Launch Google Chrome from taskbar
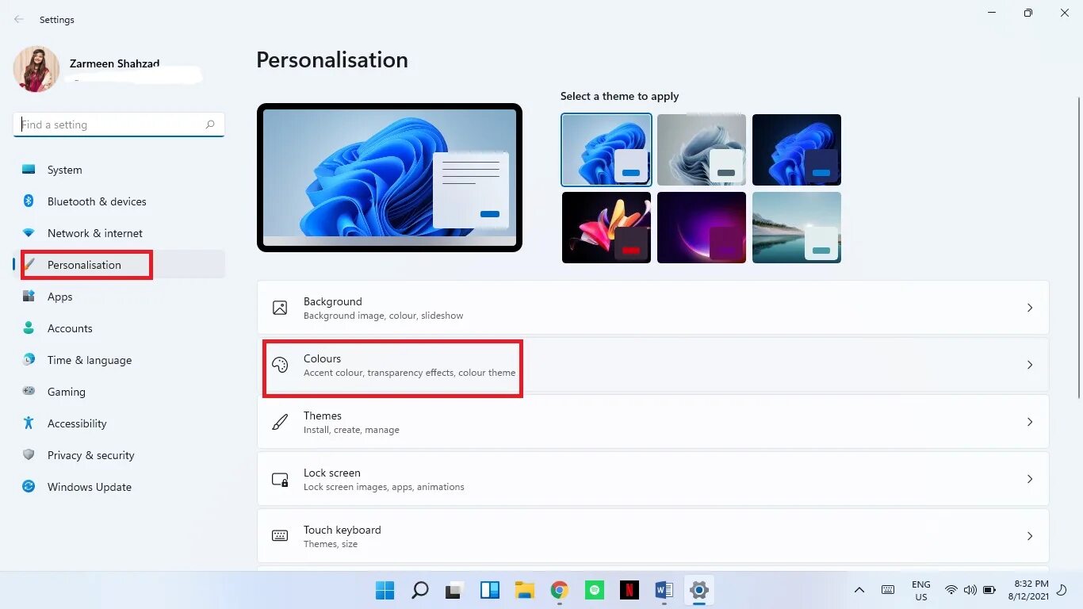This screenshot has height=609, width=1083. [x=560, y=590]
